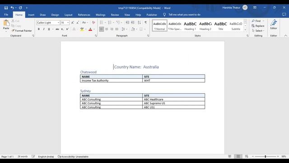The height and width of the screenshot is (163, 289).
Task: Click the 26 words count in status bar
Action: [x=23, y=157]
